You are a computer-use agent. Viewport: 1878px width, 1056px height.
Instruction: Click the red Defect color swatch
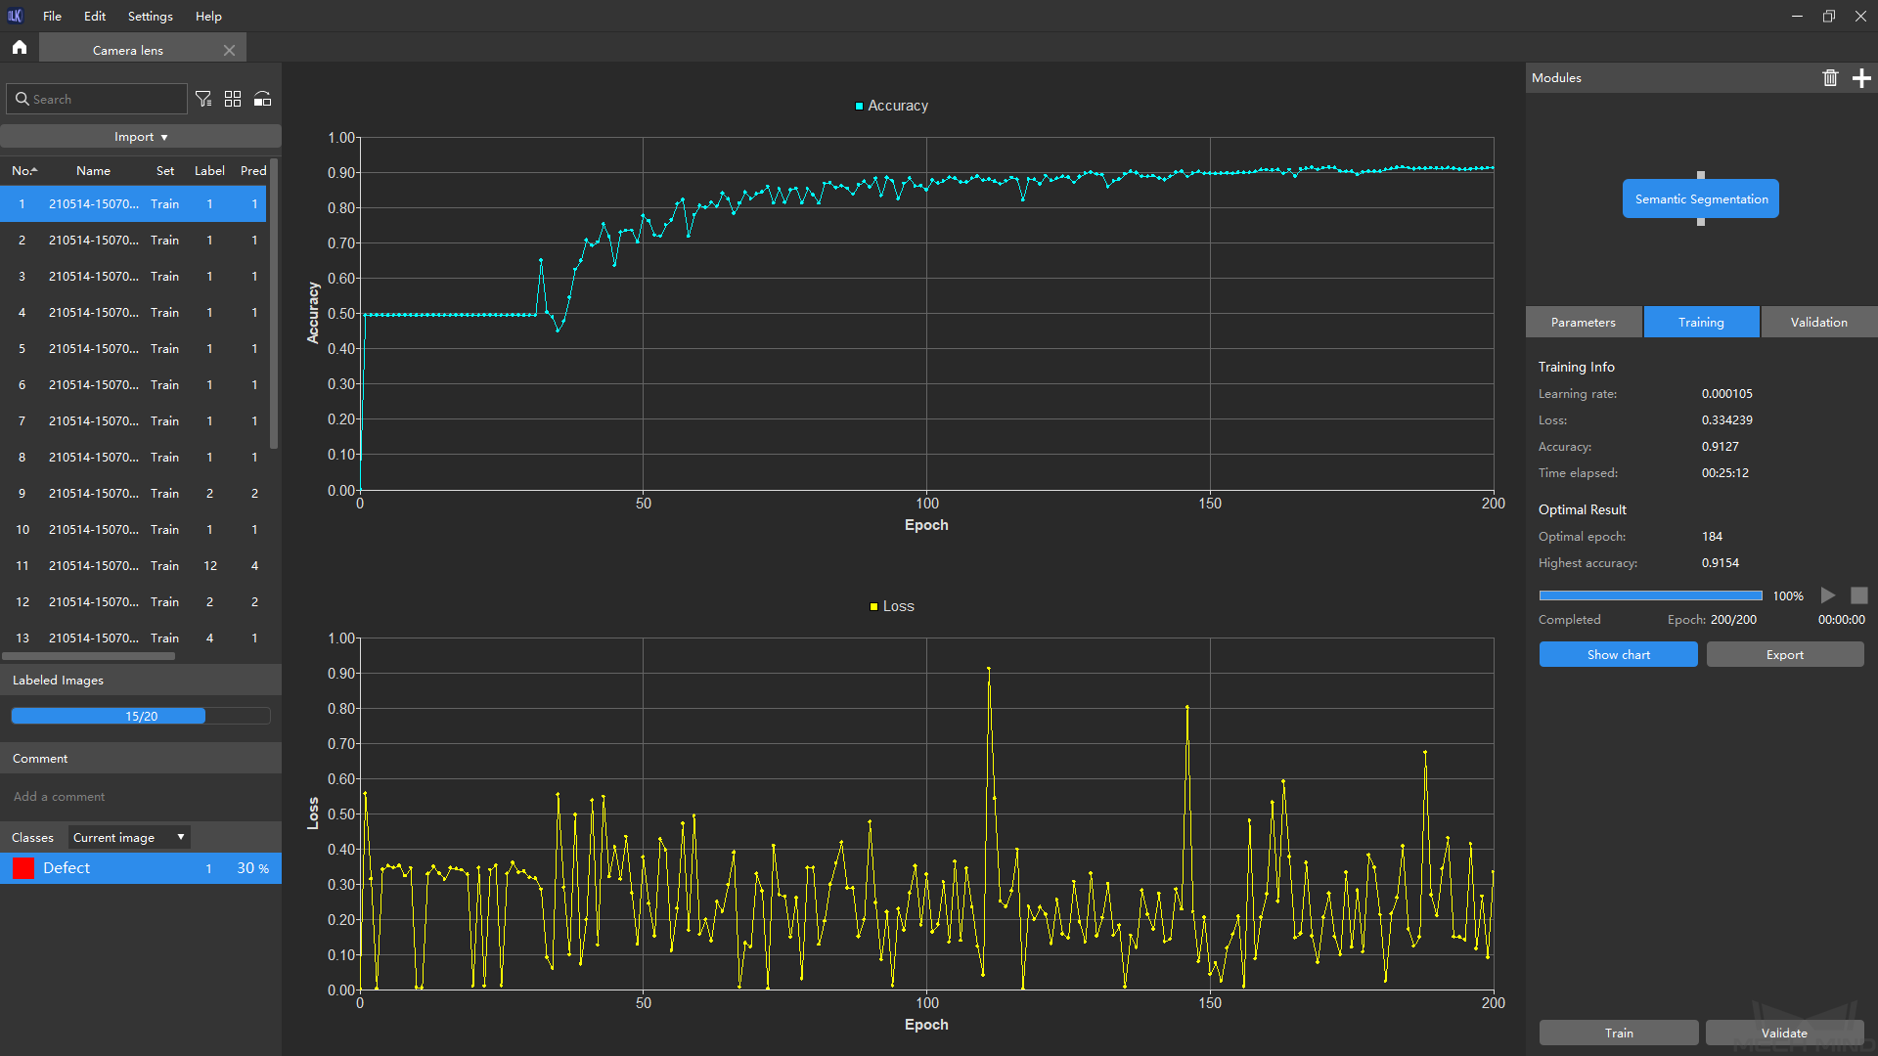[23, 867]
